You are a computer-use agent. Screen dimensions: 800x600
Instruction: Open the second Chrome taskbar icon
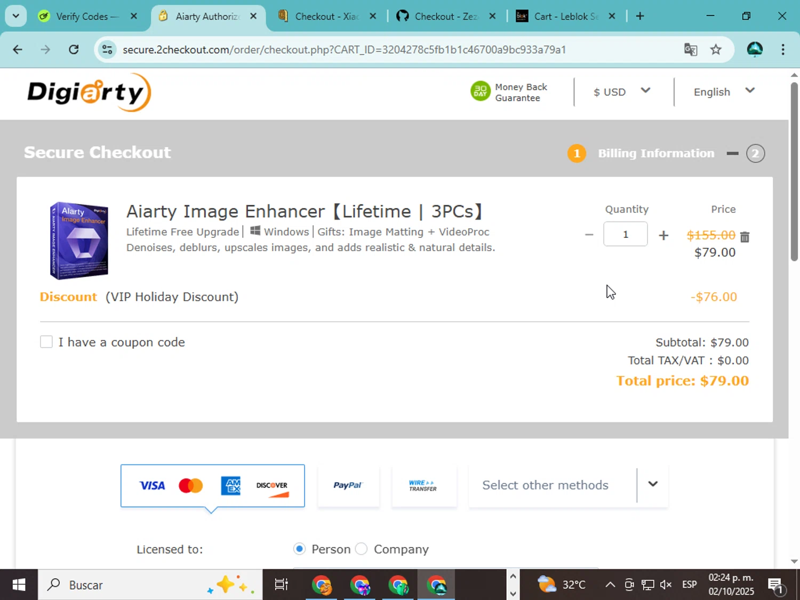click(360, 585)
